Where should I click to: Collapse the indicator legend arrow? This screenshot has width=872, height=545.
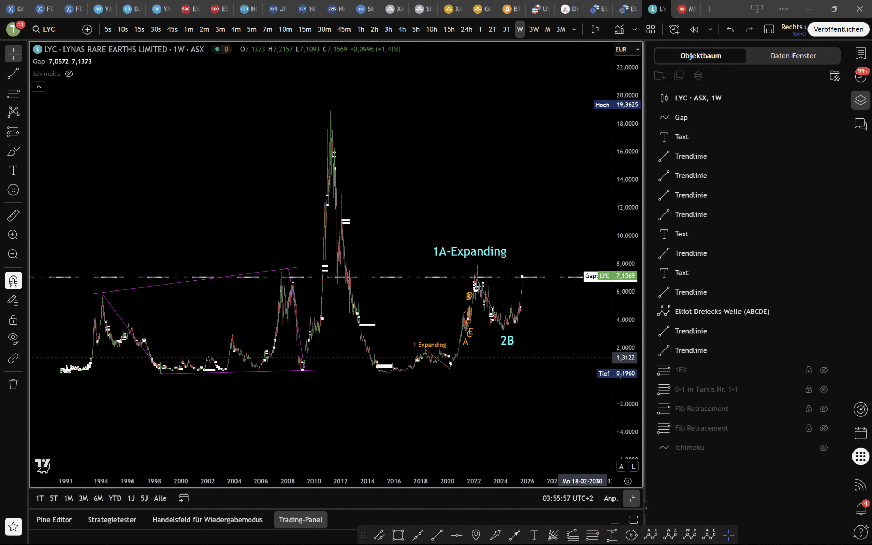click(39, 86)
